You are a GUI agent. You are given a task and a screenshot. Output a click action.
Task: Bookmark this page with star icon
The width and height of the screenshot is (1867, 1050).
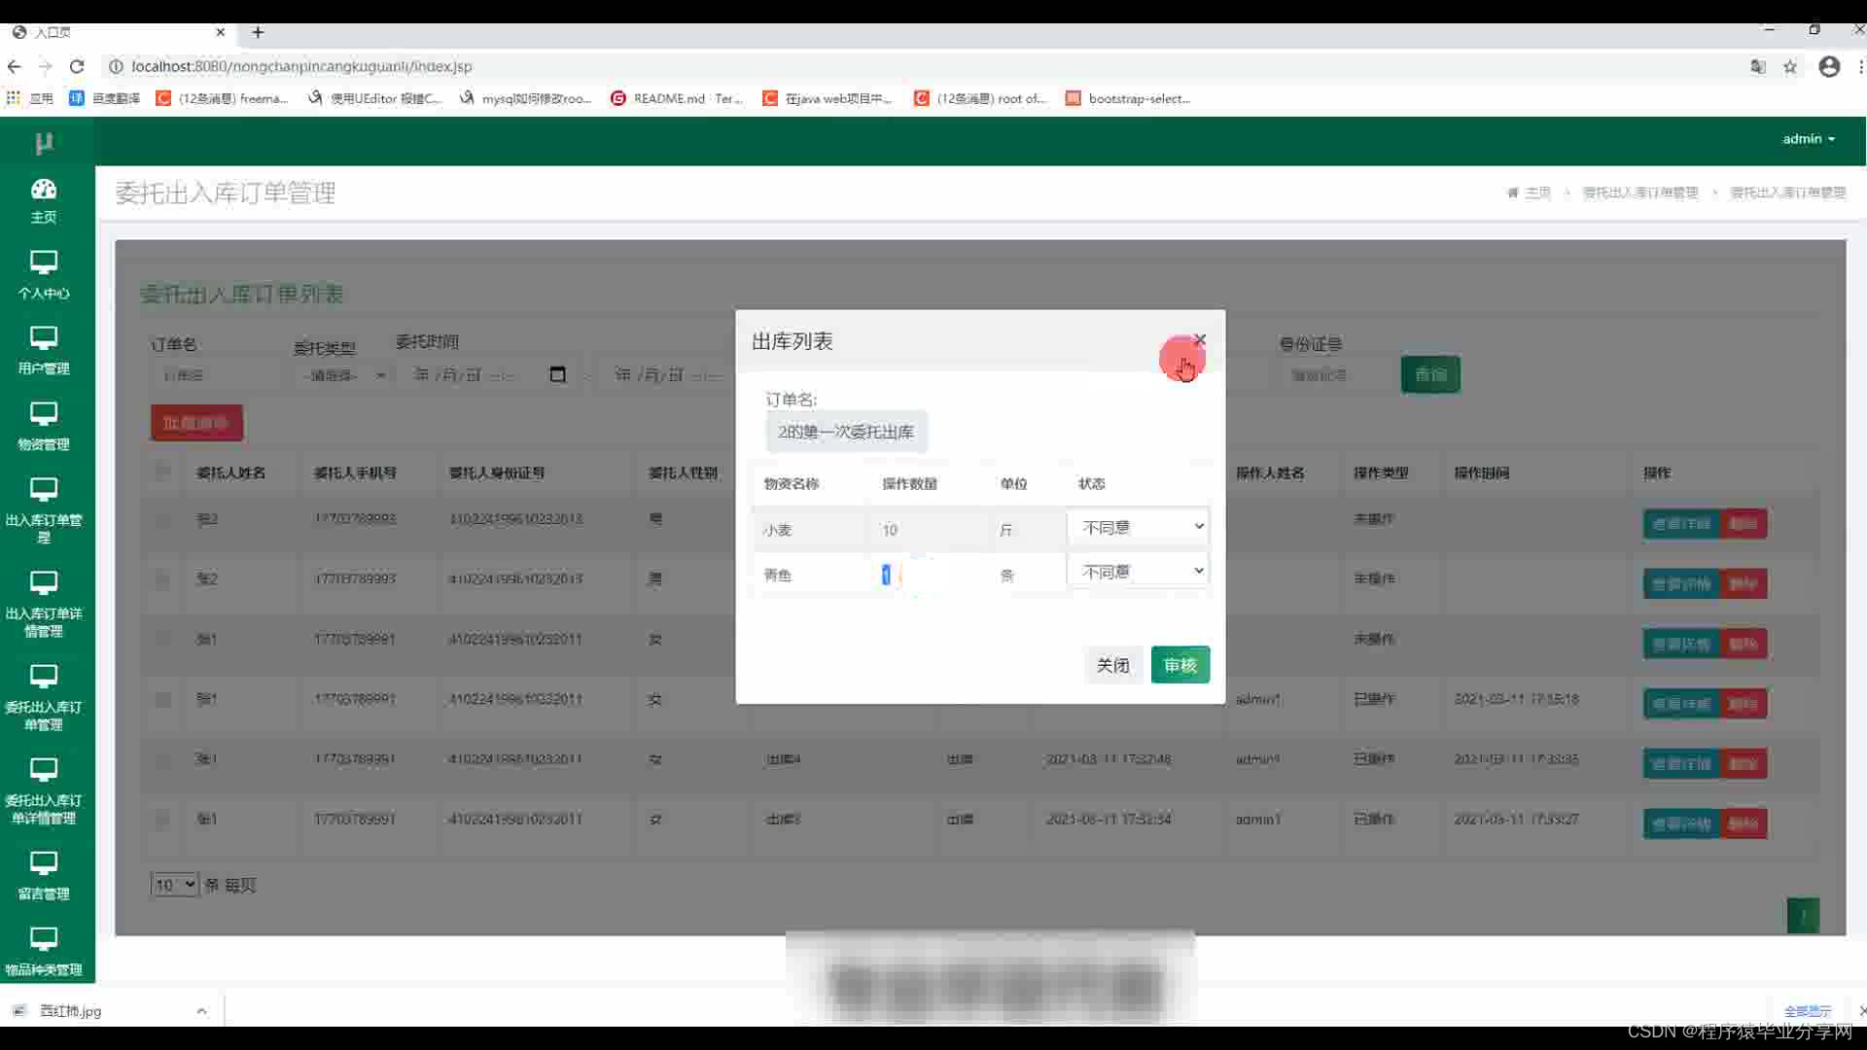(1790, 66)
